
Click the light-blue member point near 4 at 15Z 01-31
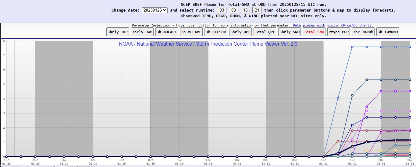click(x=338, y=98)
